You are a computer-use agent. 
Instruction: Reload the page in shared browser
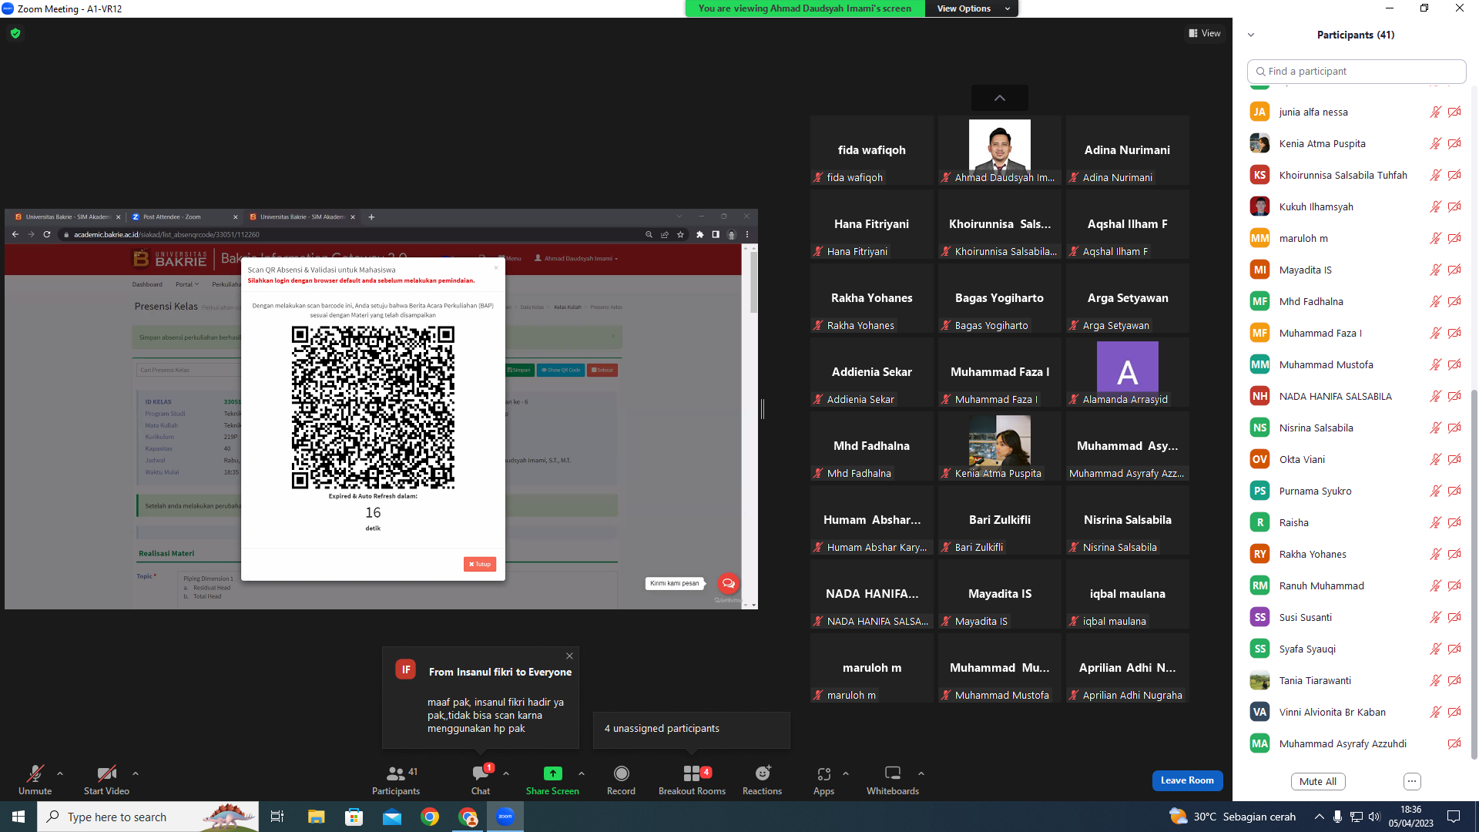(47, 234)
